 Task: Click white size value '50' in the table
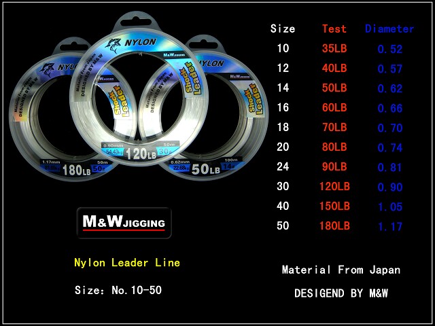pos(283,225)
